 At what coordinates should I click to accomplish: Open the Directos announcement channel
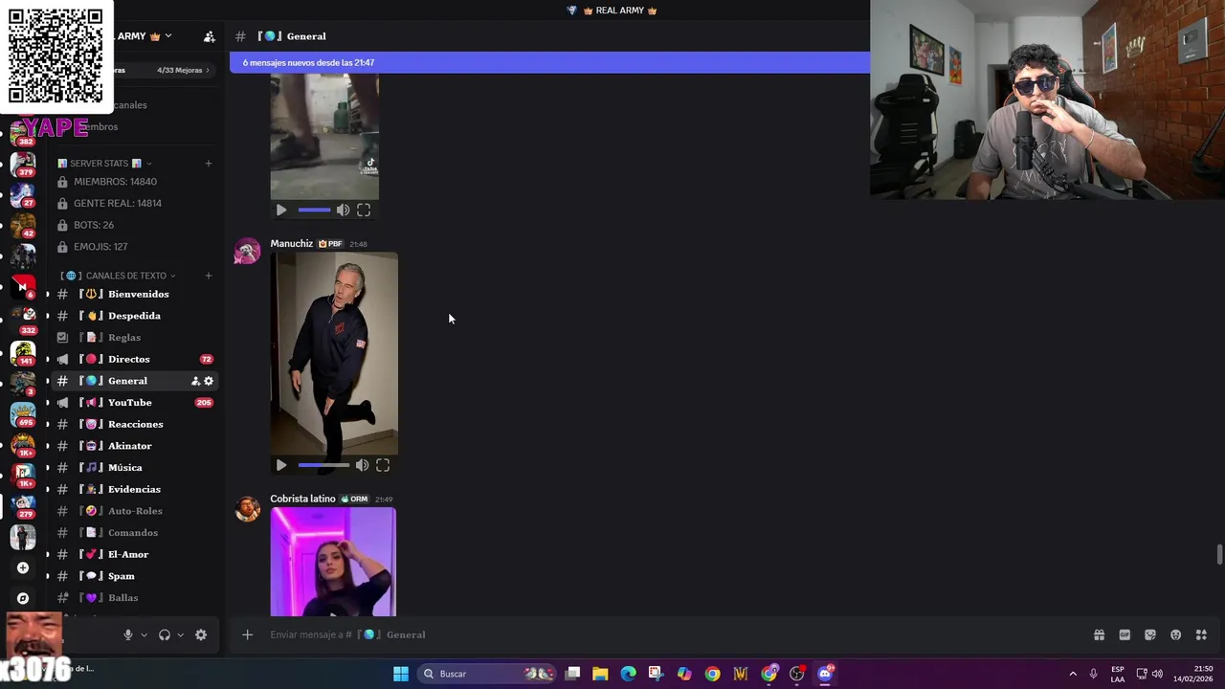coord(132,359)
